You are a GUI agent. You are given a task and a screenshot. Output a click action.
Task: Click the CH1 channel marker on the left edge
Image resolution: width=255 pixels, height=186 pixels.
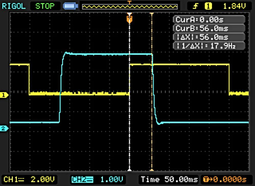click(4, 95)
